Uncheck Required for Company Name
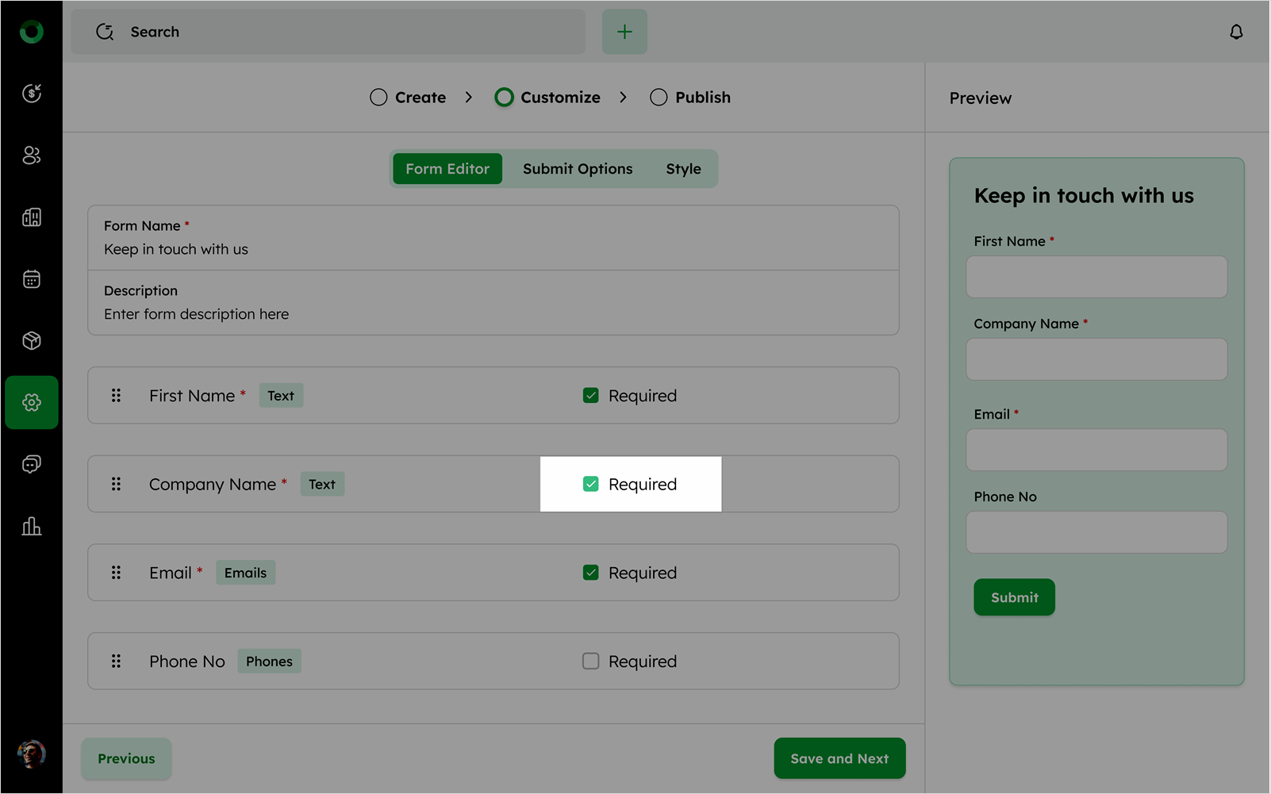The height and width of the screenshot is (794, 1271). pyautogui.click(x=591, y=484)
